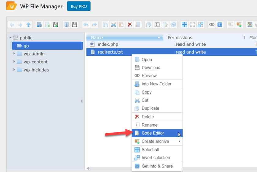Click the Open toolbar icon

click(x=67, y=25)
